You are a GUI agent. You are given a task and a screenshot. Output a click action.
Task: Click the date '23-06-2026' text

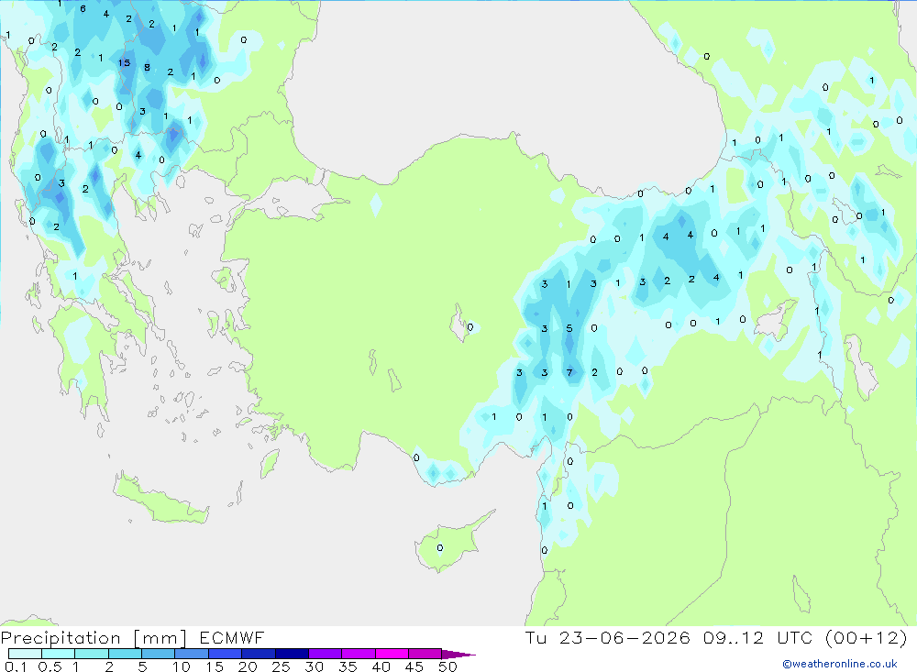[x=624, y=637]
